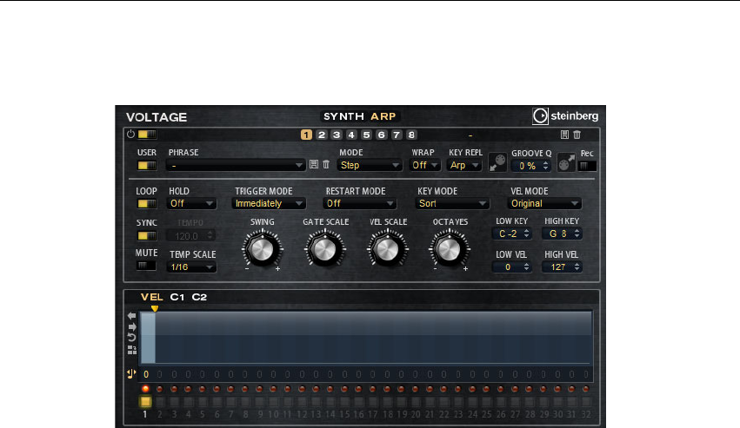The width and height of the screenshot is (740, 428).
Task: Enable step 1 square button
Action: pyautogui.click(x=145, y=402)
